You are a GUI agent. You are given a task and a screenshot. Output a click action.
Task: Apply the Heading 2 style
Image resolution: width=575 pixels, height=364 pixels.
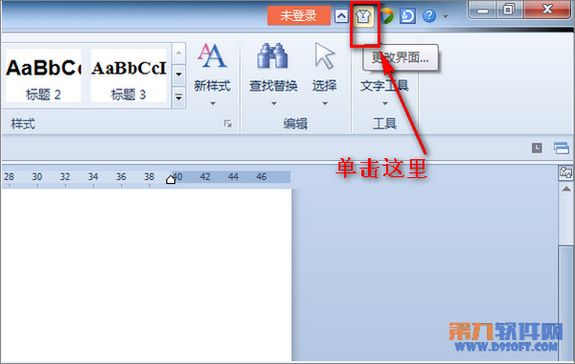(x=43, y=76)
